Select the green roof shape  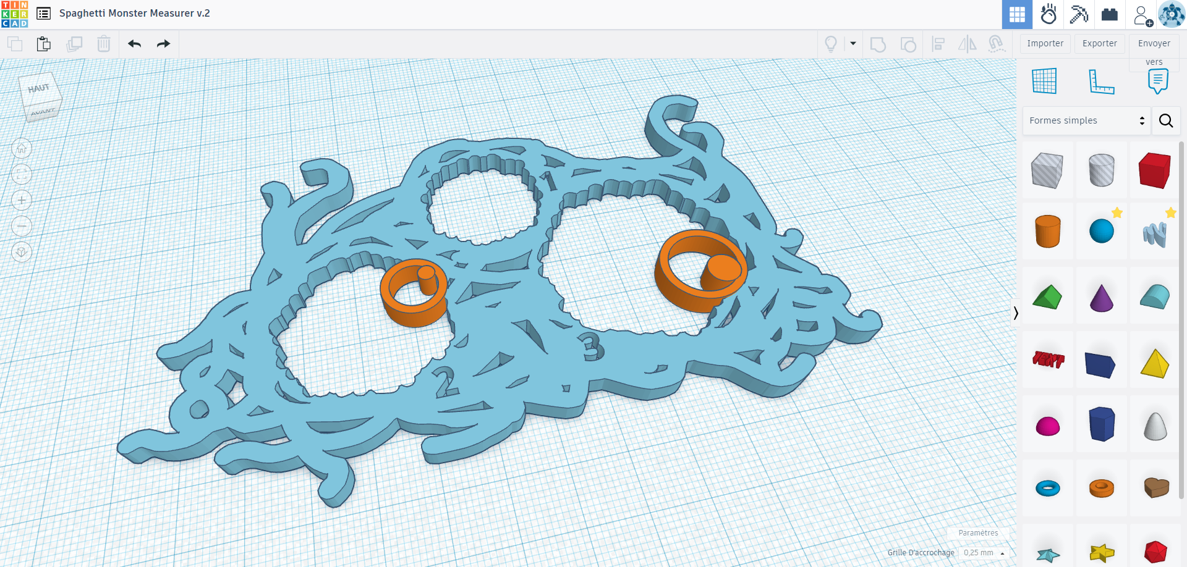1047,297
